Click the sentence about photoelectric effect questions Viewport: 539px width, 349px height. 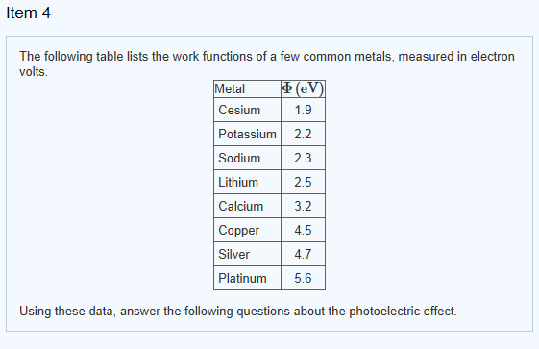(x=238, y=312)
